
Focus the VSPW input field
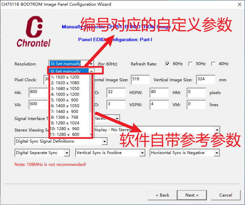[x=159, y=105]
